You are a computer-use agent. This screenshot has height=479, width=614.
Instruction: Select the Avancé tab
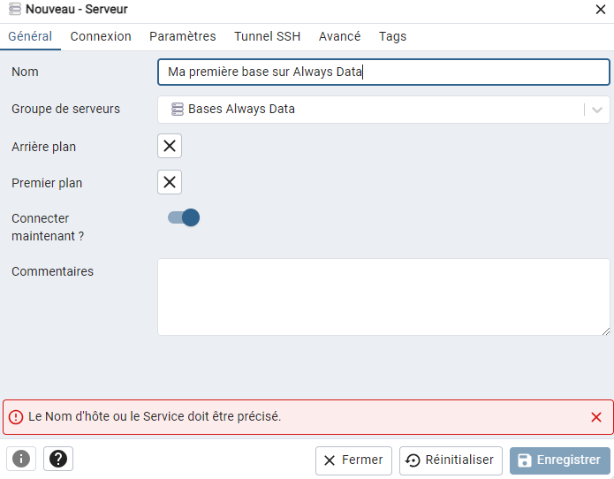click(x=340, y=36)
